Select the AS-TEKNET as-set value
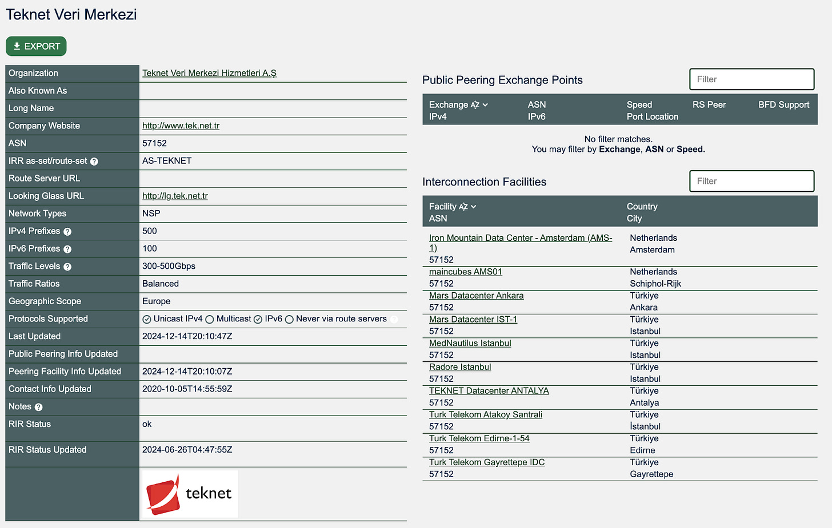The height and width of the screenshot is (528, 832). 167,161
